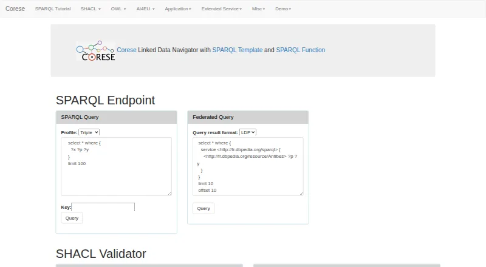Click the Federated Query panel header
486x267 pixels.
tap(248, 117)
